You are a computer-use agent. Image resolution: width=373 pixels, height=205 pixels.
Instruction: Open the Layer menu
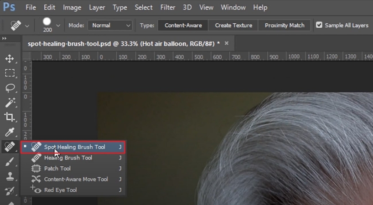97,7
